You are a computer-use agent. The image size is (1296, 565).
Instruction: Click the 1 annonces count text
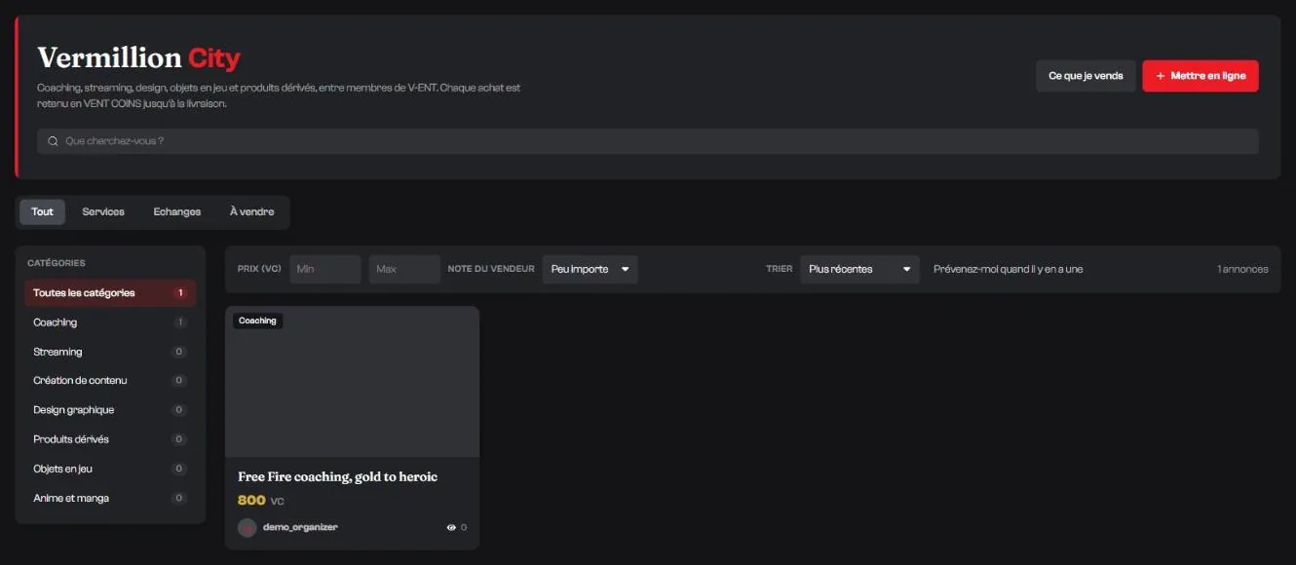(1242, 269)
